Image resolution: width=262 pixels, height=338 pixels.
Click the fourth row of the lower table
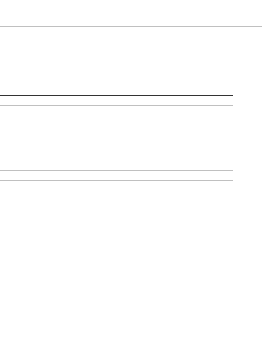click(116, 175)
